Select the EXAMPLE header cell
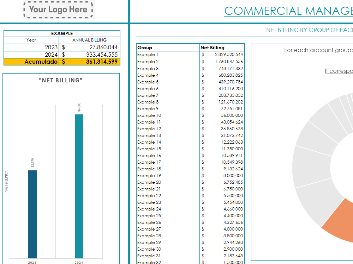 tap(62, 33)
